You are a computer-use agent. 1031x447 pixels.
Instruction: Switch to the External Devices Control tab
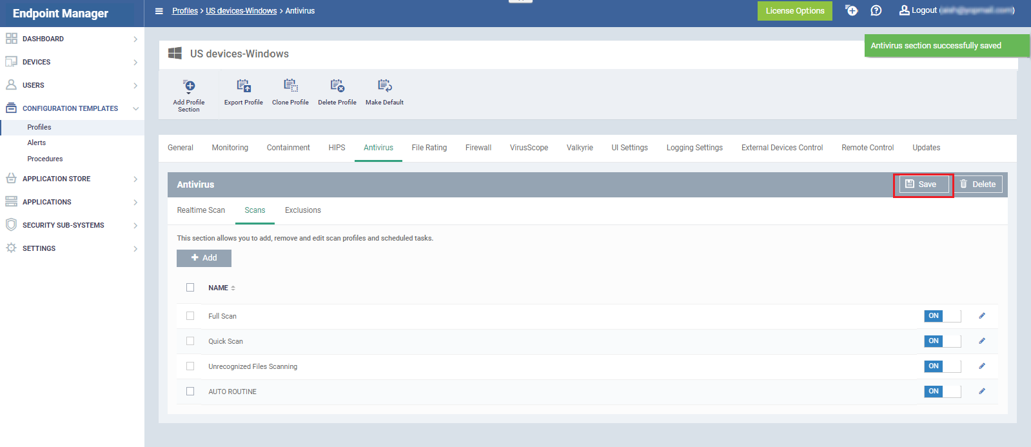tap(782, 148)
